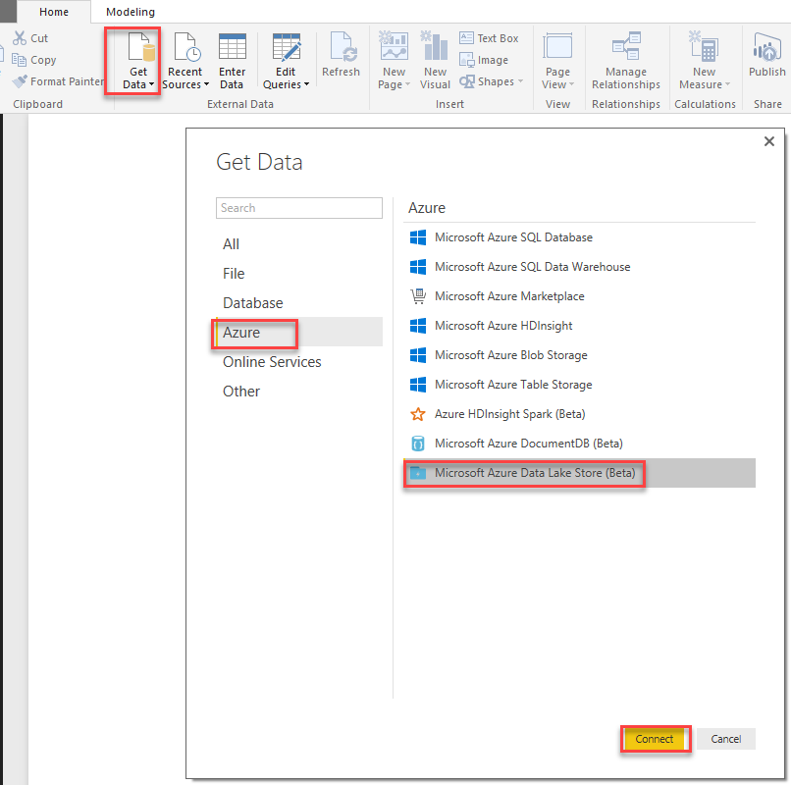The height and width of the screenshot is (785, 791).
Task: Open the Shapes dropdown
Action: [x=491, y=81]
